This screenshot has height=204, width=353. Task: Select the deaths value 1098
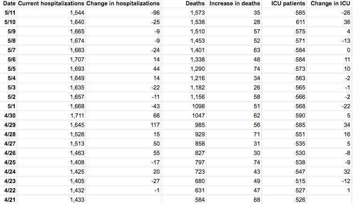coord(198,106)
